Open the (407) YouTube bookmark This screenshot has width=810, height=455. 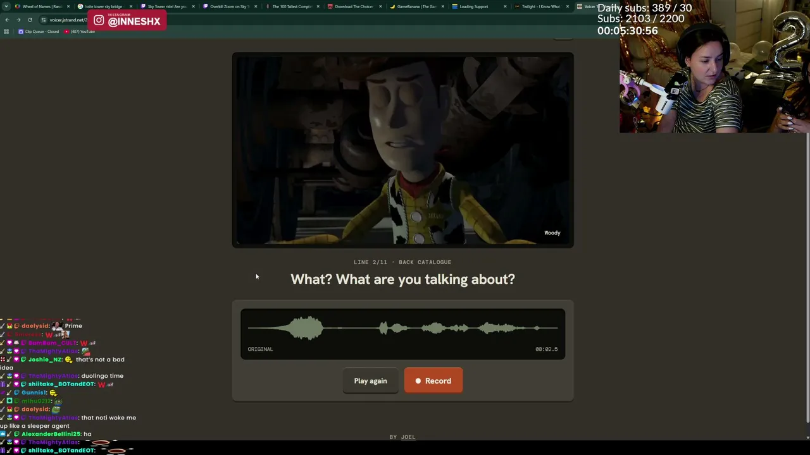pos(80,32)
